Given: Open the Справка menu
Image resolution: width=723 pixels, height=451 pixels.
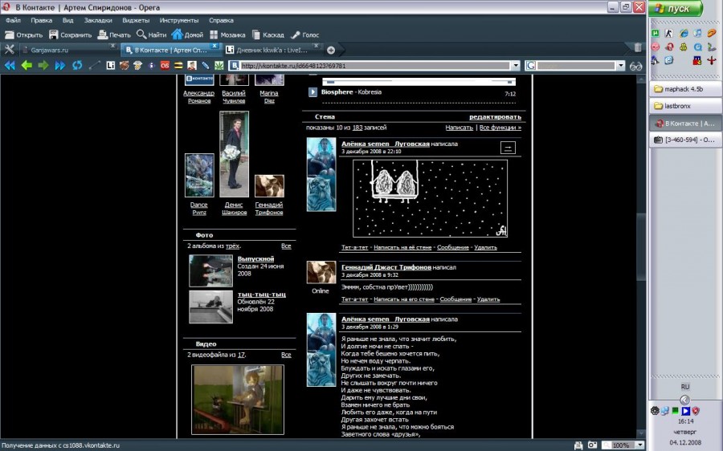Looking at the screenshot, I should click(x=221, y=20).
